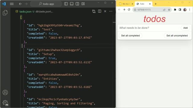The width and height of the screenshot is (193, 108).
Task: Bookmark this page with the star
Action: pos(169,10)
